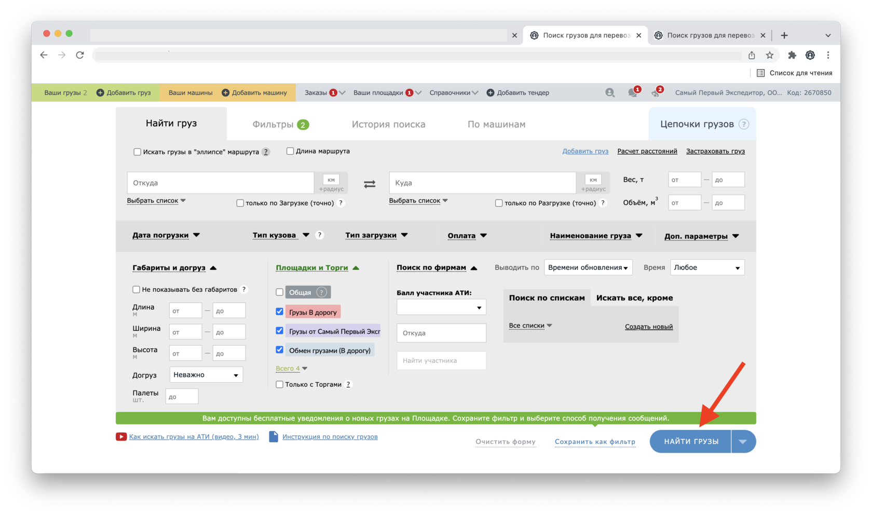Check "только по Загрузке (точно)"
This screenshot has height=515, width=872.
pos(240,203)
